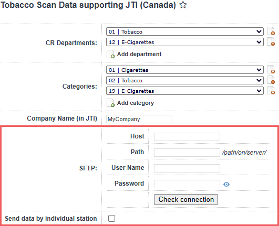Remove the 19 | E-Cigarettes category row

[271, 90]
